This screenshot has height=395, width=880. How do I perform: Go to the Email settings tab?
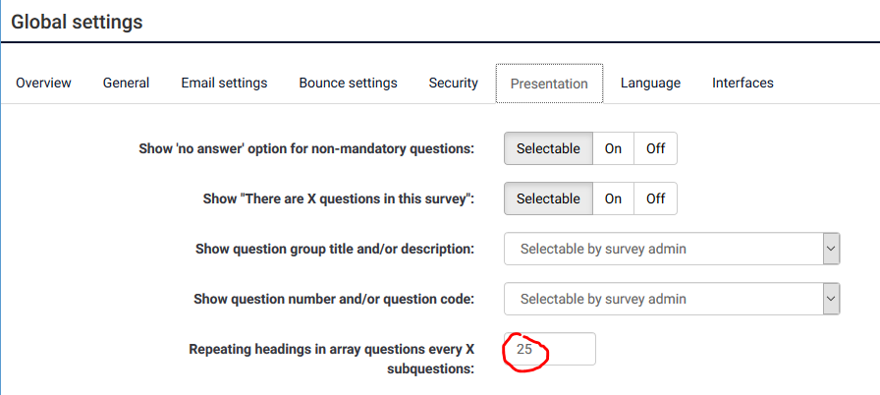tap(224, 84)
